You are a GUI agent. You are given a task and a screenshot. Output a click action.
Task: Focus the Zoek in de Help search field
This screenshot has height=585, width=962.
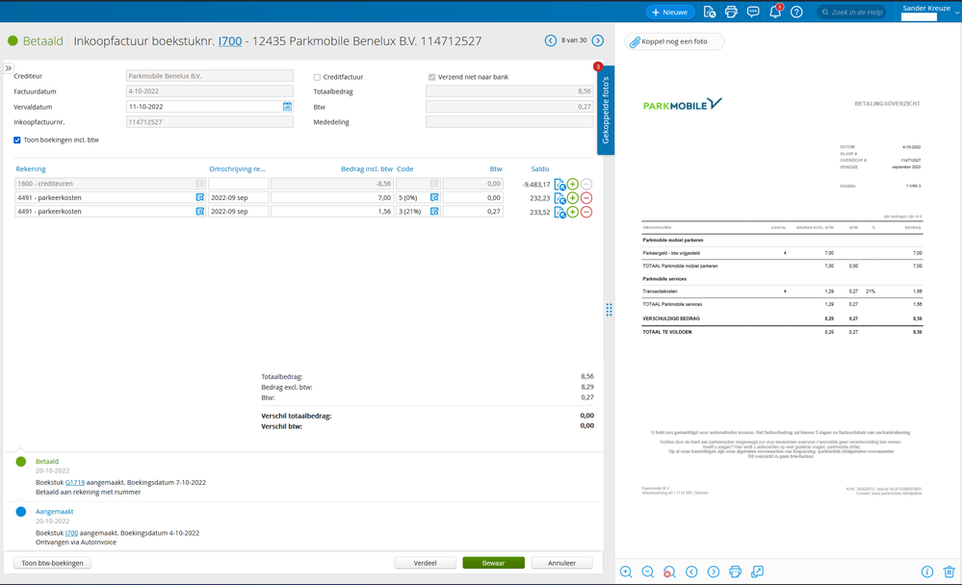(x=851, y=13)
